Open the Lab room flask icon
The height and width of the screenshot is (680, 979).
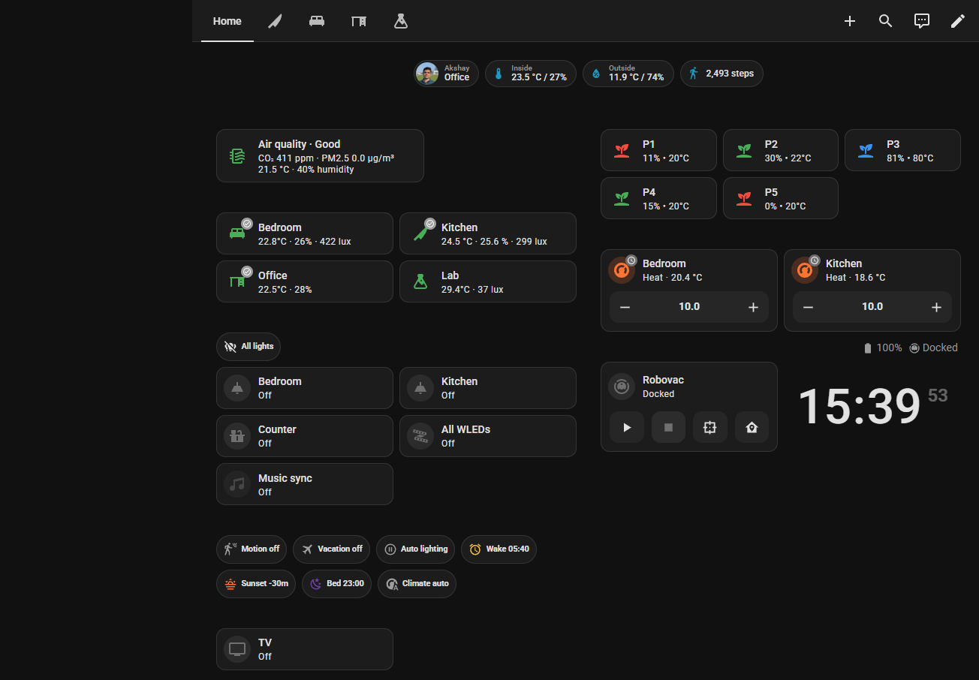coord(420,281)
